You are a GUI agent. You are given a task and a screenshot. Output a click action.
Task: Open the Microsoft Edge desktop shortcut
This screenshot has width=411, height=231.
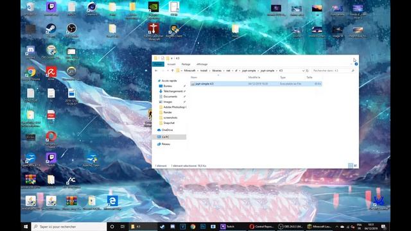112,203
